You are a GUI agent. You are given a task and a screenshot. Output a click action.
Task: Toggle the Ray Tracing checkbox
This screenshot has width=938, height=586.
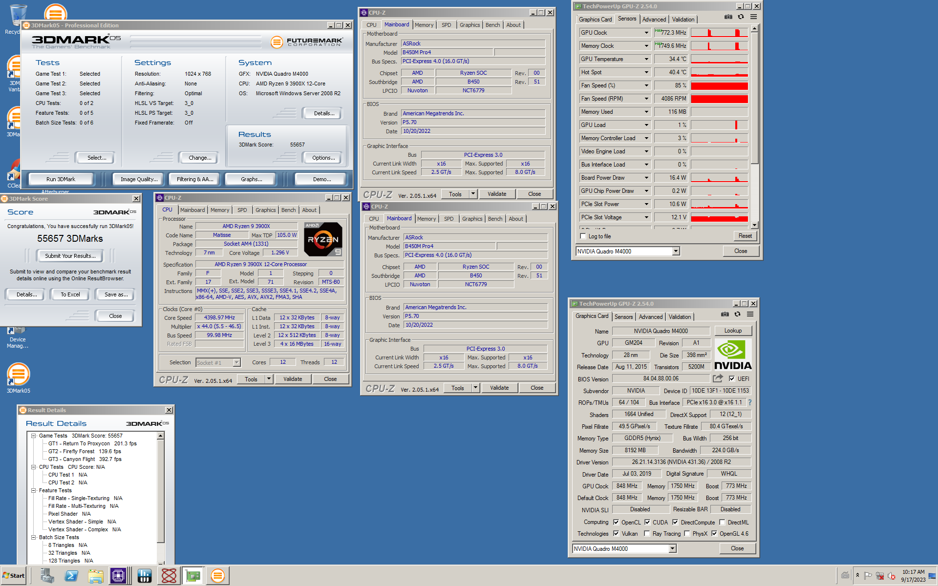pyautogui.click(x=647, y=533)
